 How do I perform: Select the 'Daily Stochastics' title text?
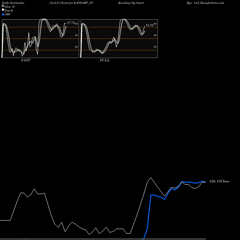click(x=13, y=3)
